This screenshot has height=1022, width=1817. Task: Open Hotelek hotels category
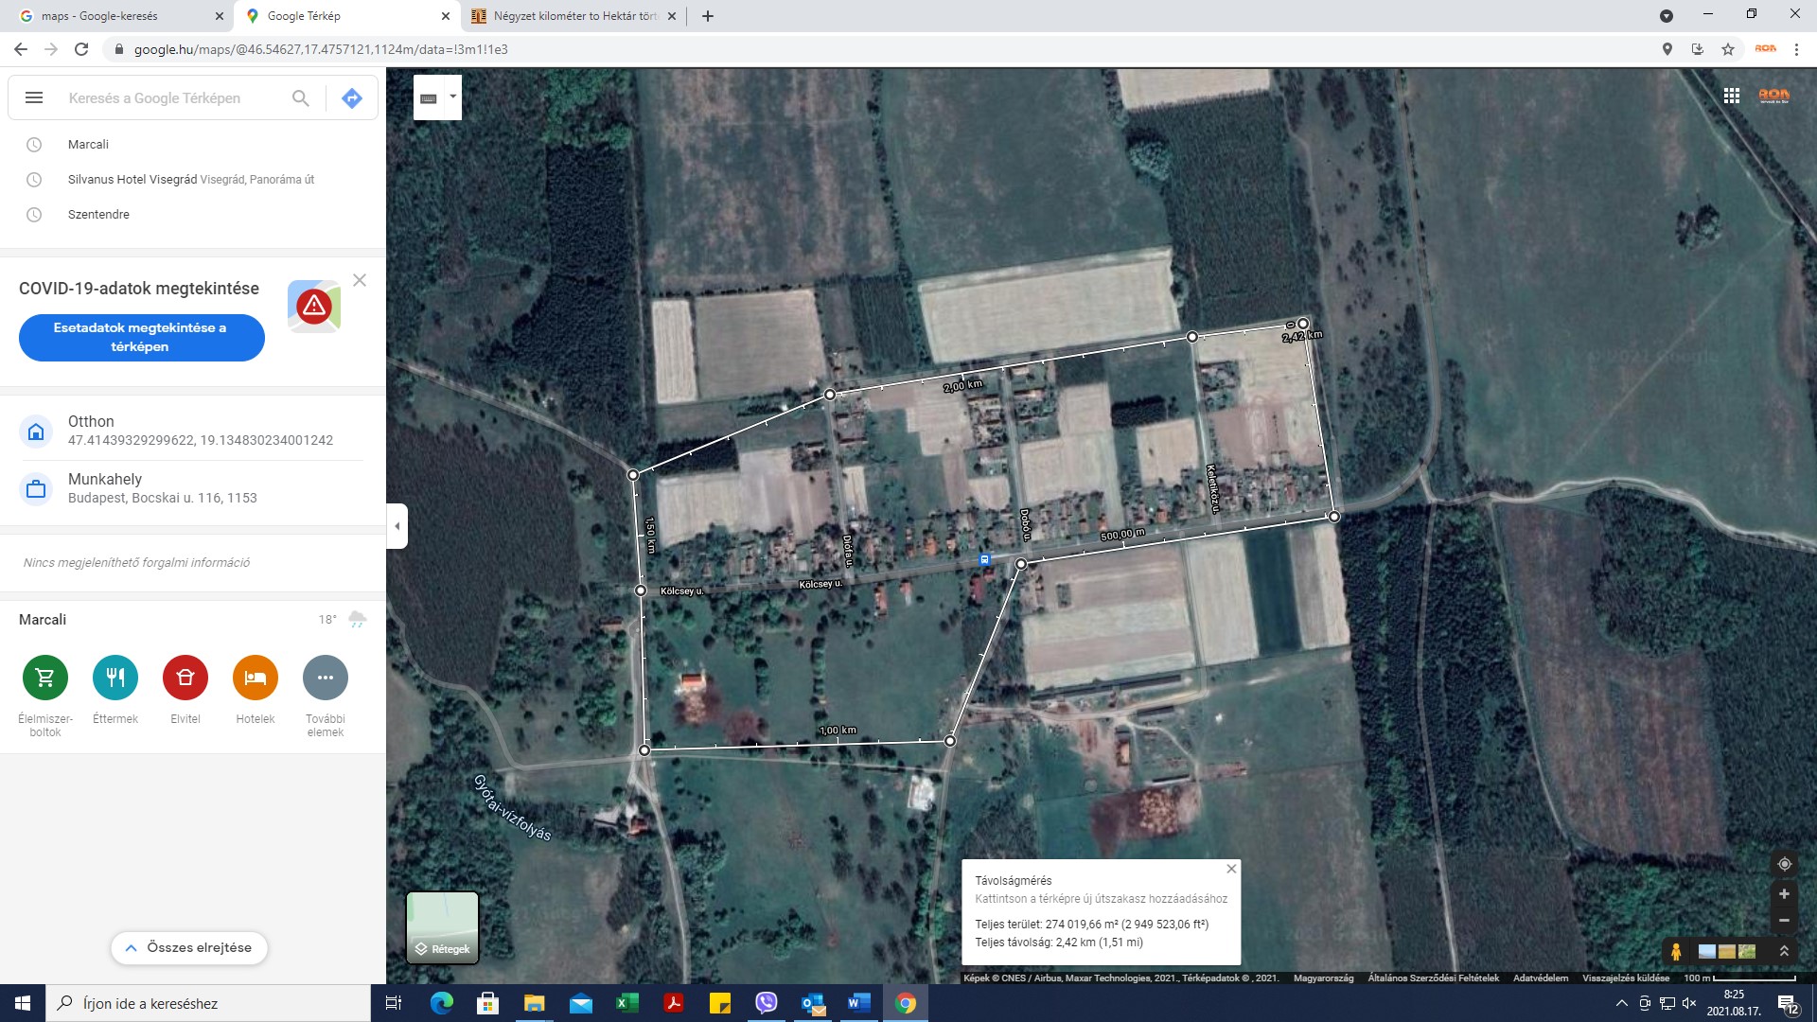[256, 678]
